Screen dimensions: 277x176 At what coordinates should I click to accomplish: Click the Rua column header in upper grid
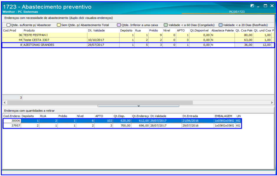pos(141,30)
